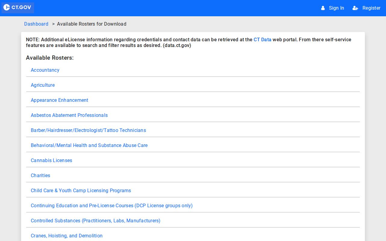Screen dimensions: 386x241
Task: Open Cranes, Hoisting, and Demolition roster
Action: [67, 236]
